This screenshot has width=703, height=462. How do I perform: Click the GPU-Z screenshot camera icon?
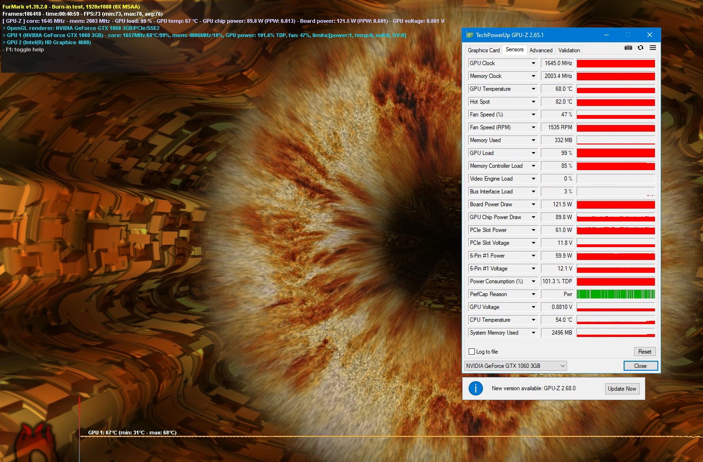click(x=628, y=48)
